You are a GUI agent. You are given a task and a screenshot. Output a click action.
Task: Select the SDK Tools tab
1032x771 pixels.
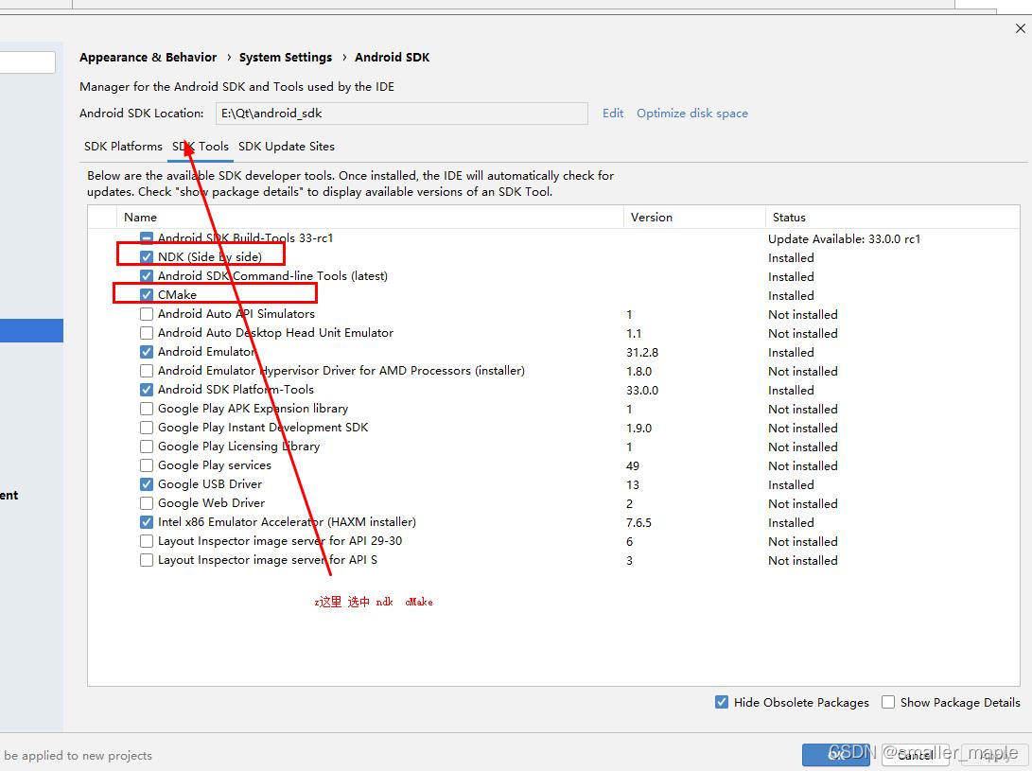[x=201, y=147]
